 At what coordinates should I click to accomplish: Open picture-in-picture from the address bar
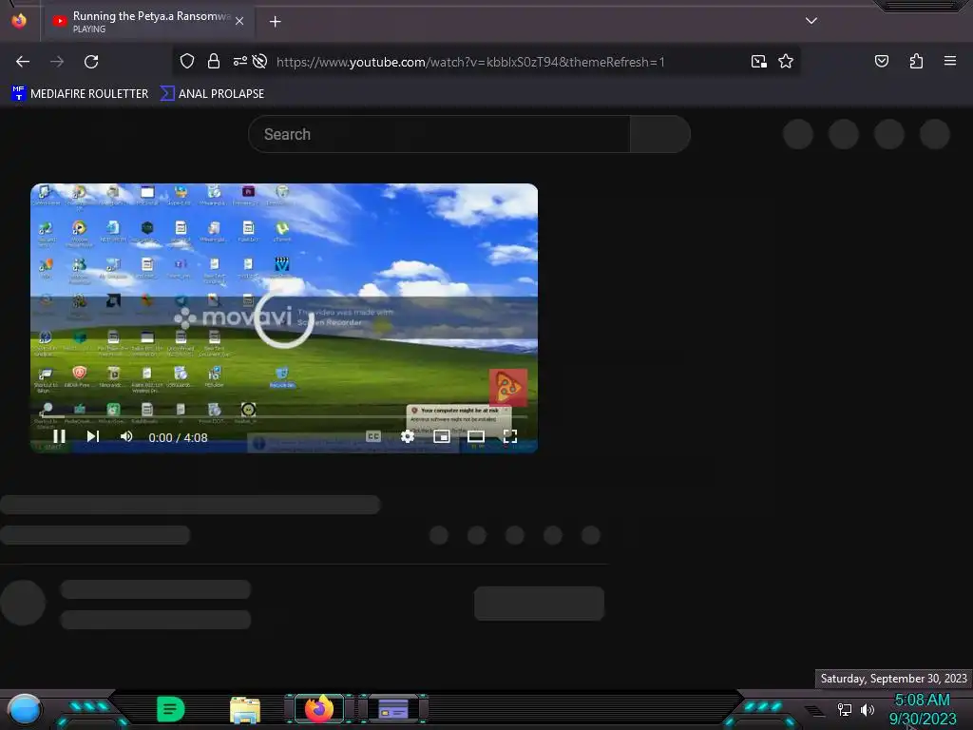click(759, 62)
